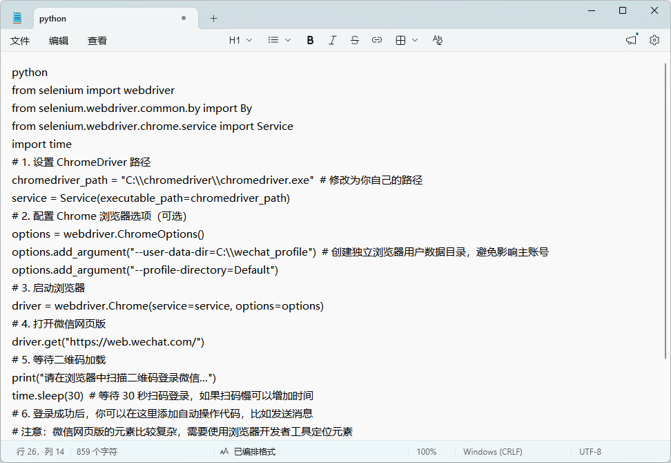671x463 pixels.
Task: Expand the heading level dropdown chevron
Action: point(249,40)
